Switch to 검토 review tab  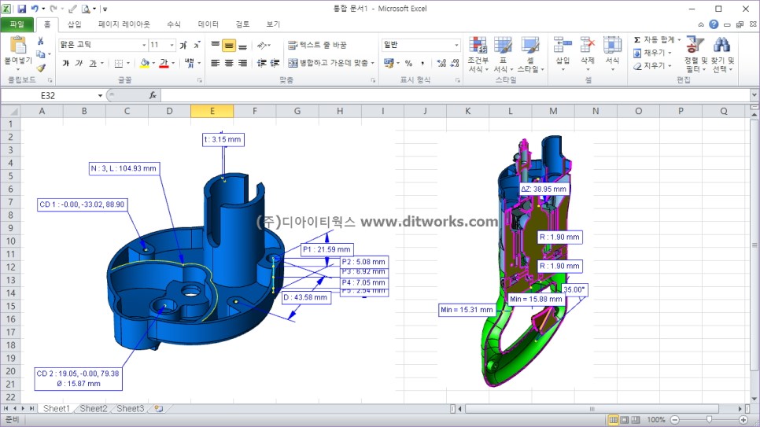[x=242, y=24]
